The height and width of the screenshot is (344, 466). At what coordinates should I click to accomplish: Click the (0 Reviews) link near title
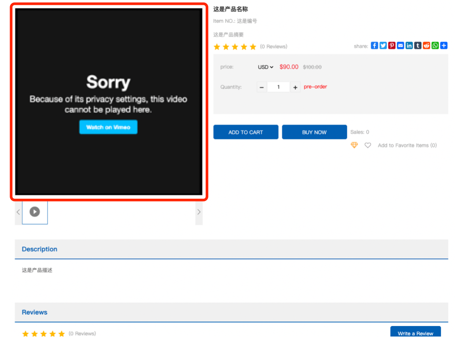(x=274, y=47)
